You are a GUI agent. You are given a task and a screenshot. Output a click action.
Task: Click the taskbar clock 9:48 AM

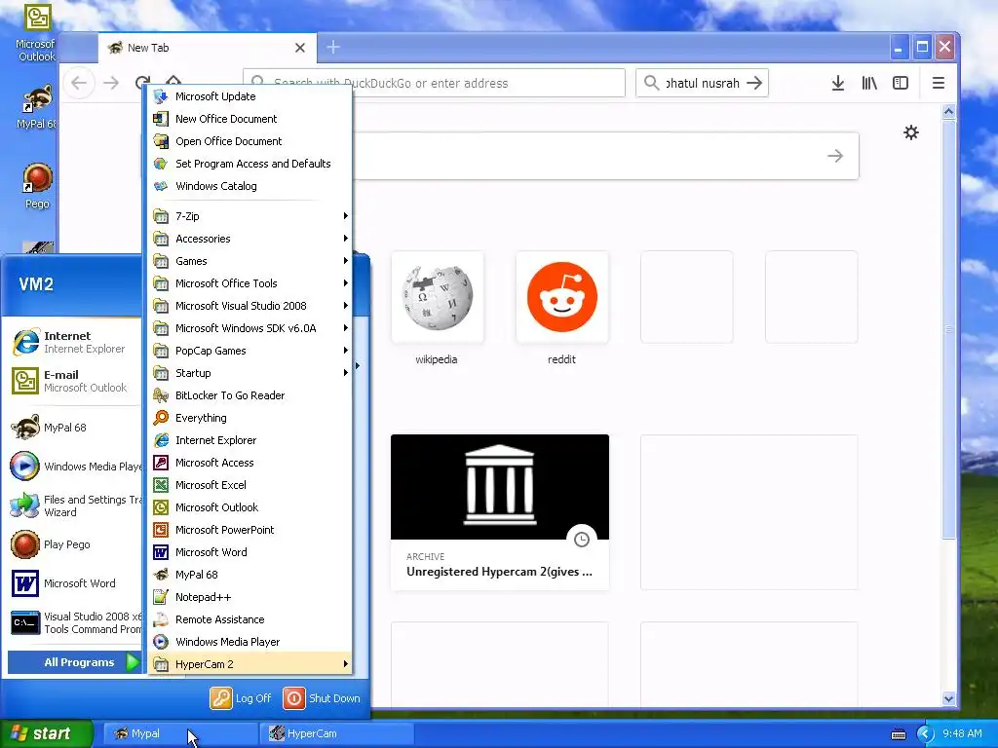click(x=962, y=733)
